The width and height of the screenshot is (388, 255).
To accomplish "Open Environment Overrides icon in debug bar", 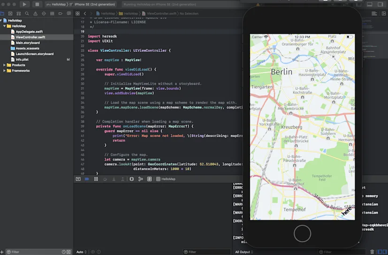I will (x=150, y=179).
